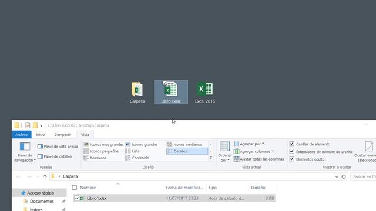Toggle the Panel de detalles
The image size is (376, 211).
tap(55, 156)
